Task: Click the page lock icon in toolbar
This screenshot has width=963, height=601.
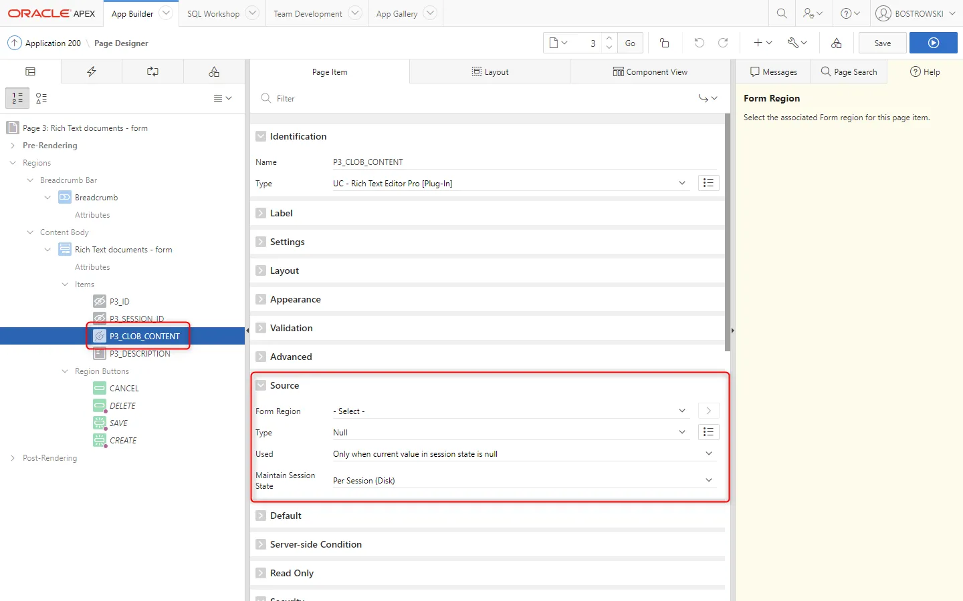Action: pyautogui.click(x=664, y=43)
